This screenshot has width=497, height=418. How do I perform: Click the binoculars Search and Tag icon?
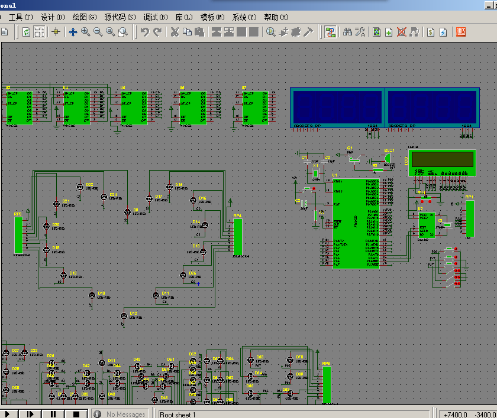click(x=348, y=32)
